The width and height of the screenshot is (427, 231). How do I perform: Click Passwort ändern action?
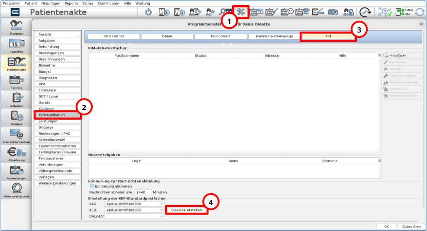(x=402, y=75)
